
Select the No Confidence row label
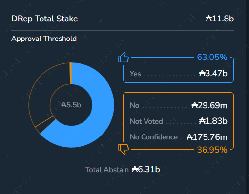(154, 137)
